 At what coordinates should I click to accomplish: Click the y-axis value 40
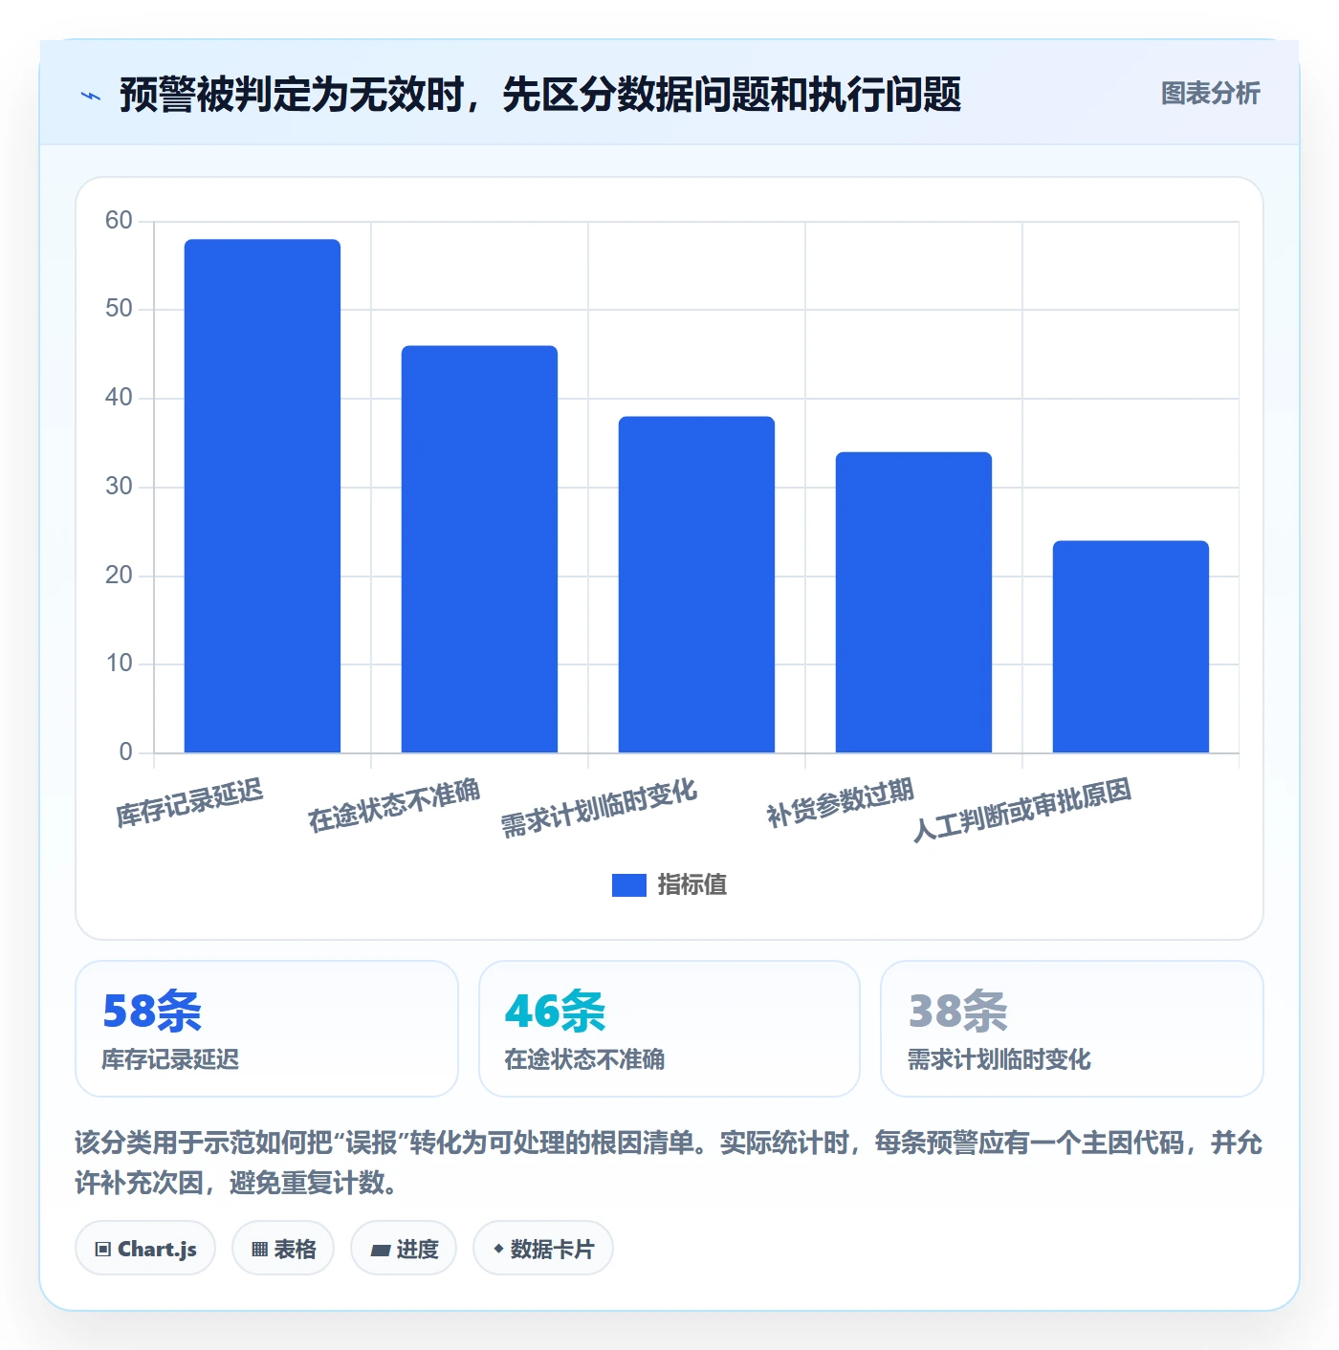[119, 397]
